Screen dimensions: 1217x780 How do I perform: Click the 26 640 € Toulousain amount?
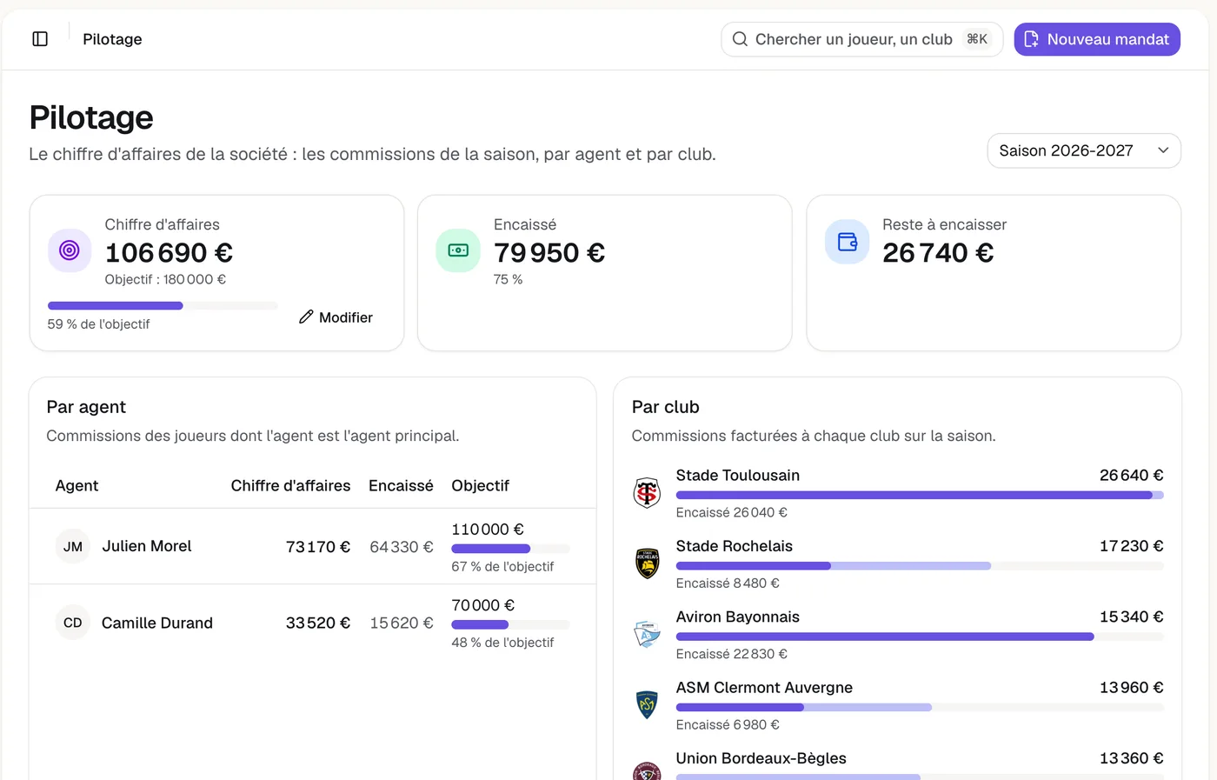[x=1132, y=475]
